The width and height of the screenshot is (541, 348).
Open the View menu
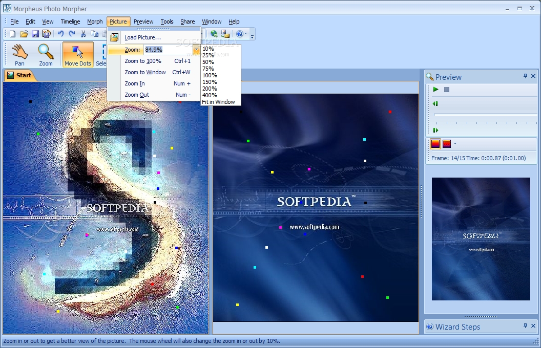point(48,21)
